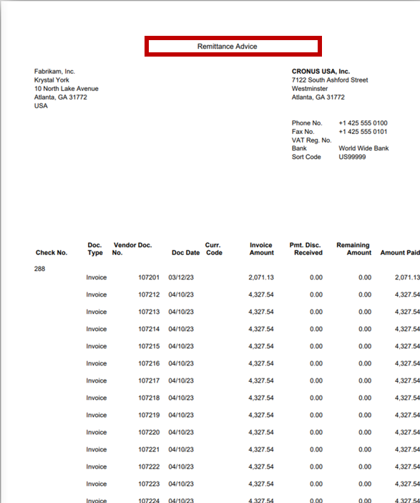Image resolution: width=420 pixels, height=503 pixels.
Task: Select the Phone No. label
Action: [x=307, y=123]
